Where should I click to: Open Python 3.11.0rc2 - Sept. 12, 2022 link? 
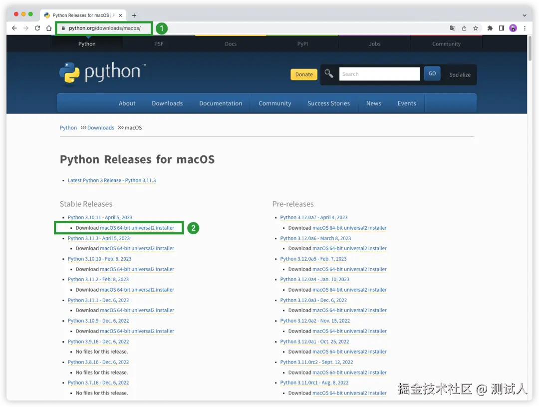pos(316,362)
